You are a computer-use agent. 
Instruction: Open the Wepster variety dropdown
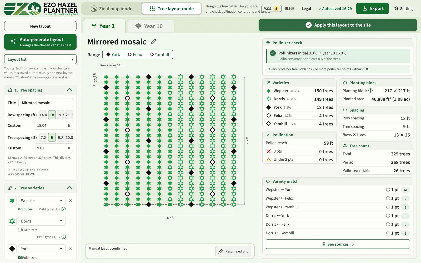[x=42, y=201]
